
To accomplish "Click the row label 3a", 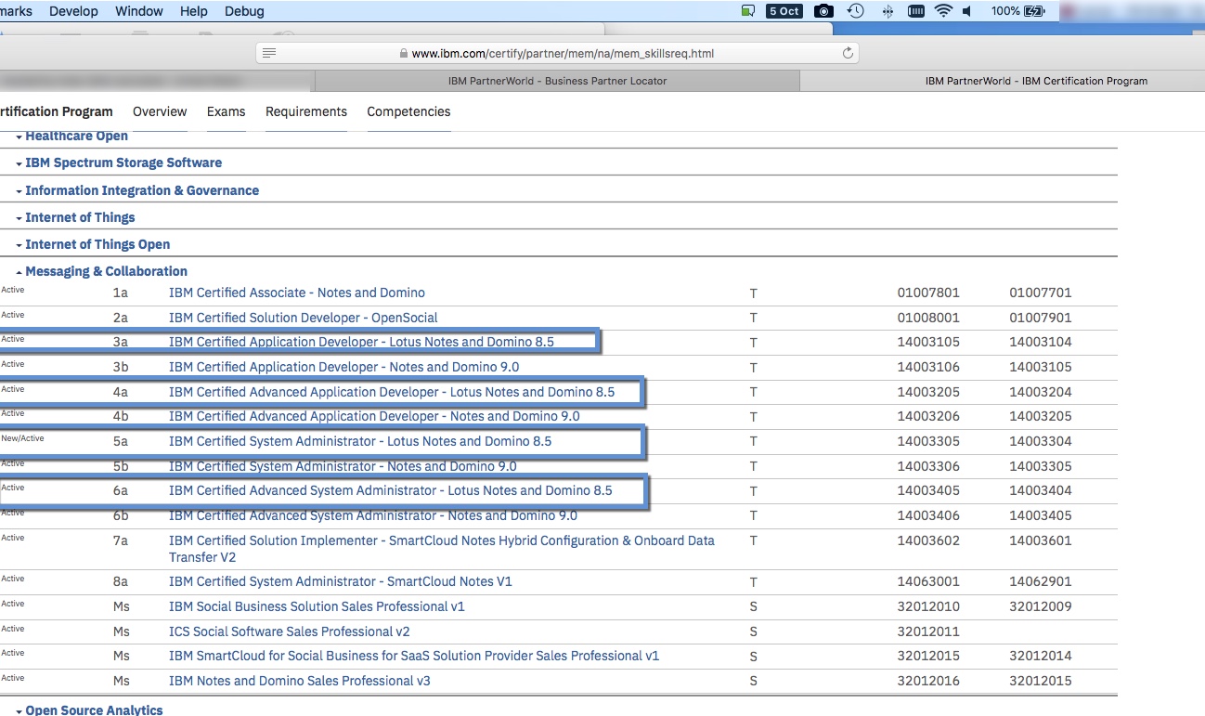I will click(x=121, y=343).
